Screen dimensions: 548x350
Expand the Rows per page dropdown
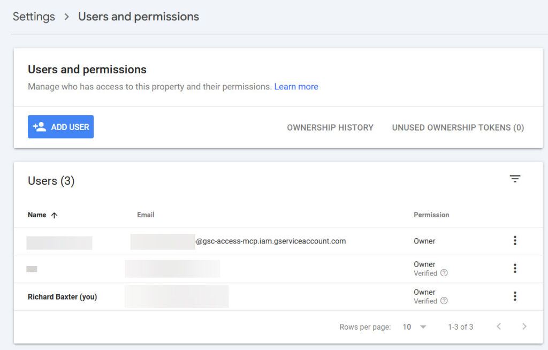point(414,326)
